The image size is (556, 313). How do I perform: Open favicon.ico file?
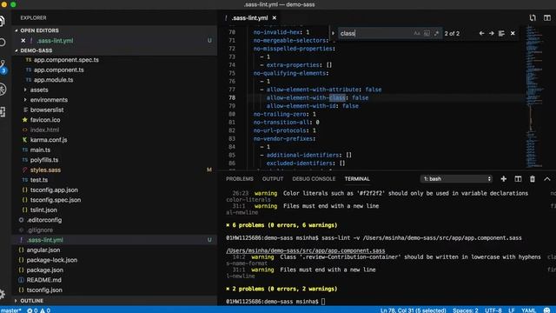pyautogui.click(x=45, y=120)
